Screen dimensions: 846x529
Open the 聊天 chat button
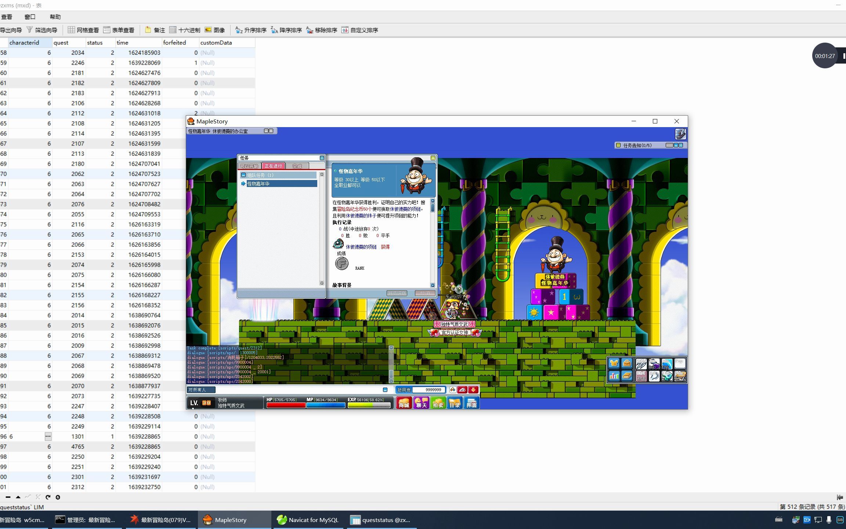pyautogui.click(x=421, y=403)
